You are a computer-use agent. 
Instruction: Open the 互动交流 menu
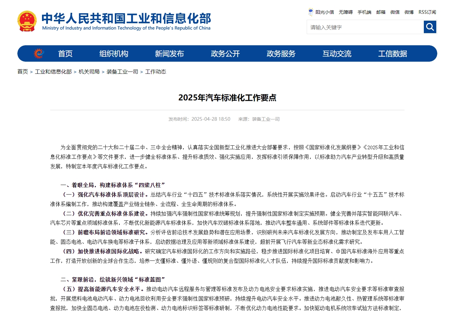click(x=337, y=53)
